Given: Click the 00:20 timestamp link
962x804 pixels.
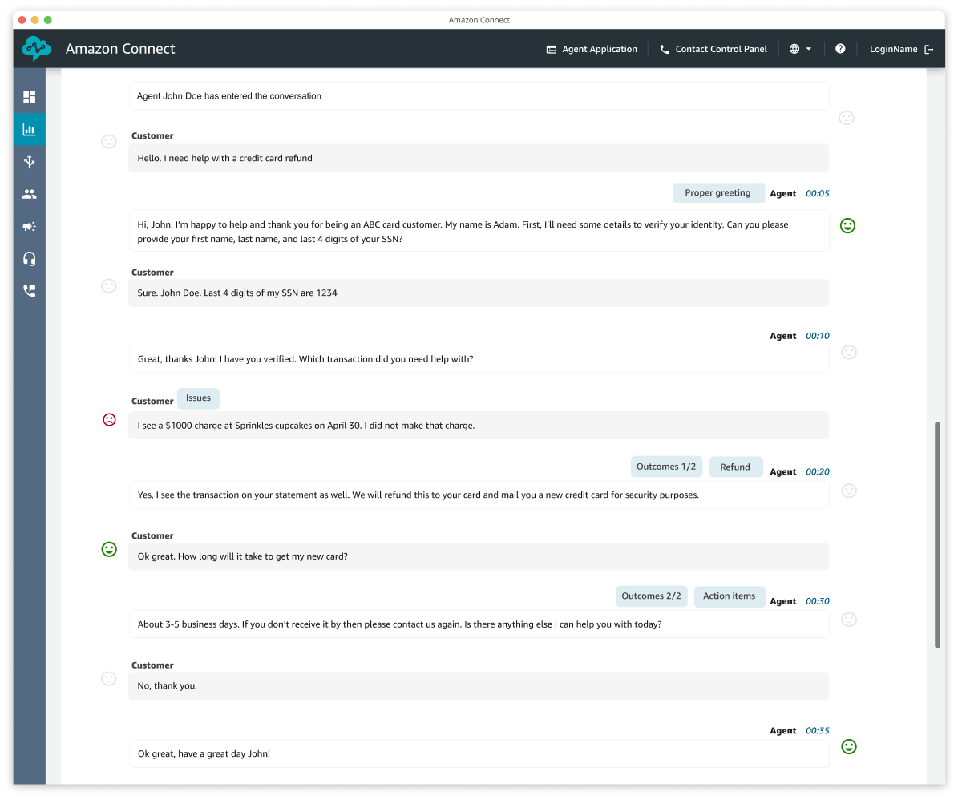Looking at the screenshot, I should [x=817, y=471].
